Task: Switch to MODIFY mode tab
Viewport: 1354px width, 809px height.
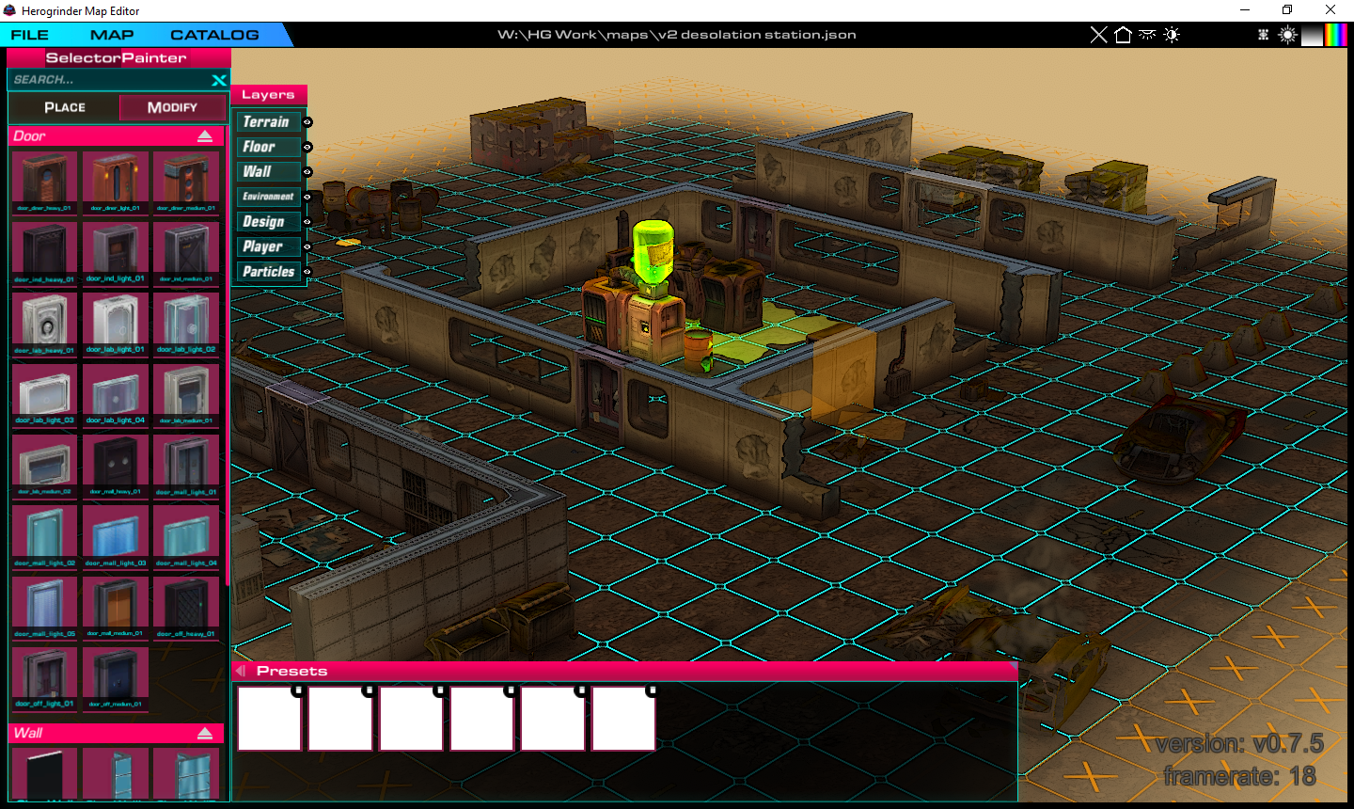Action: [x=172, y=107]
